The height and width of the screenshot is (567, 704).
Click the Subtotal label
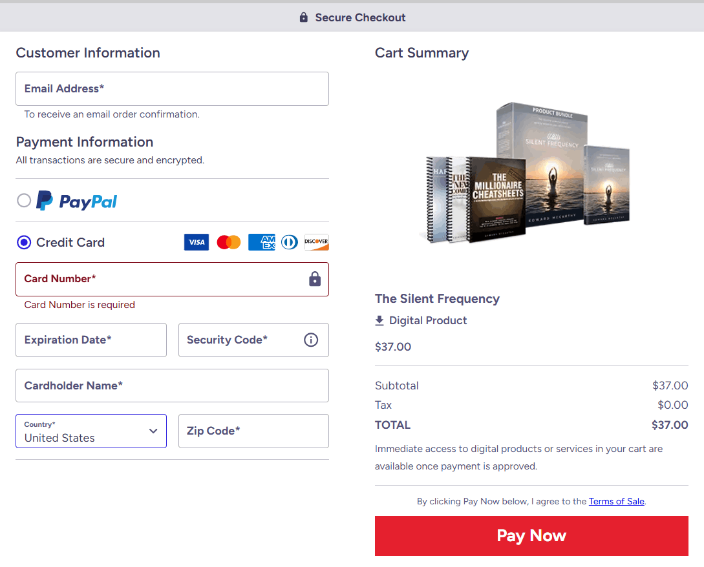pyautogui.click(x=396, y=386)
